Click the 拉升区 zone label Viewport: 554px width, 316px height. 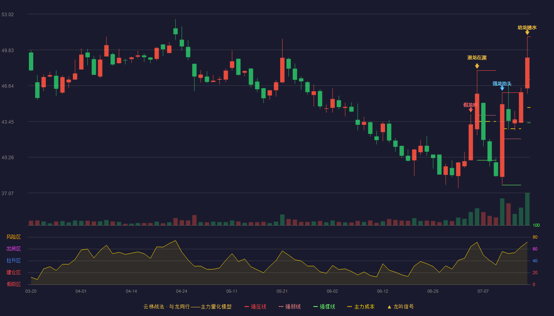13,261
